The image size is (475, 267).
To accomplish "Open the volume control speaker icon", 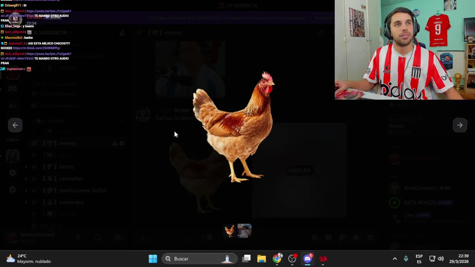I will [441, 258].
